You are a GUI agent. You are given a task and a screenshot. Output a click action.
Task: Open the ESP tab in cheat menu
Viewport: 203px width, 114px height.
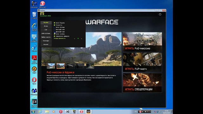[46, 30]
